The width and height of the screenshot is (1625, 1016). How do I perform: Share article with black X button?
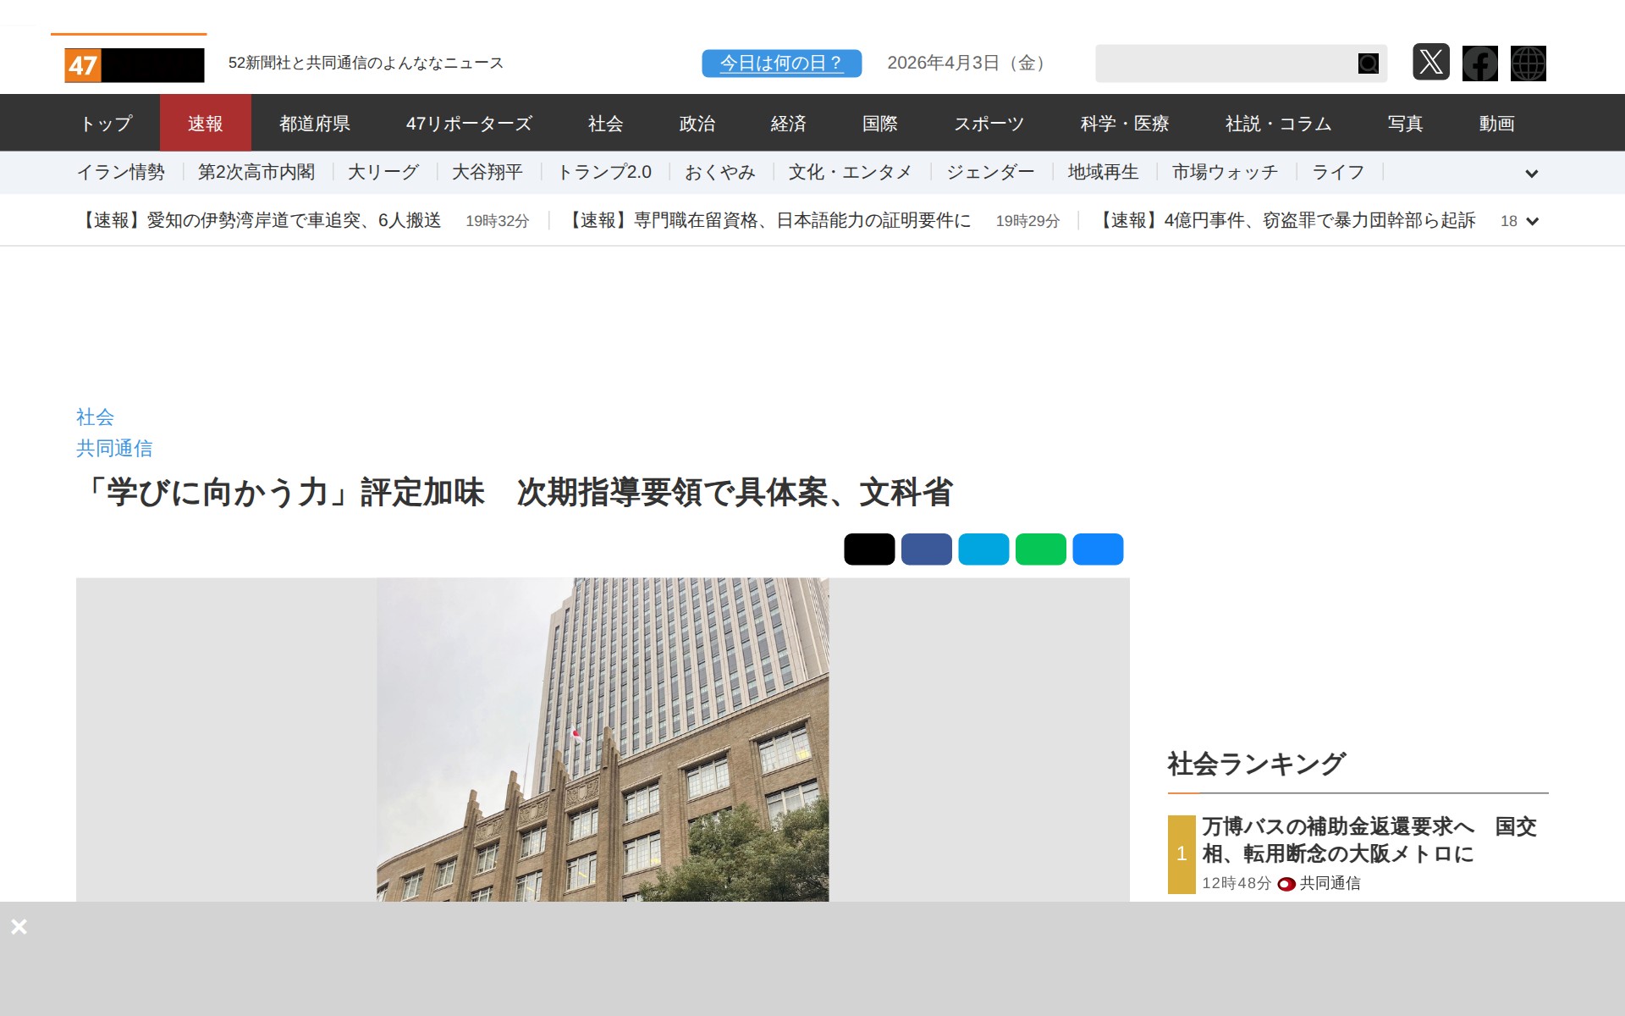point(868,549)
